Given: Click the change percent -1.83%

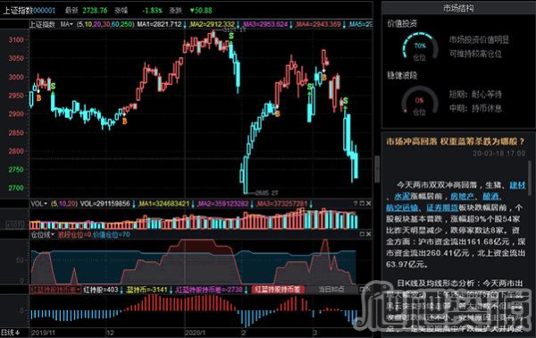Looking at the screenshot, I should [x=152, y=11].
